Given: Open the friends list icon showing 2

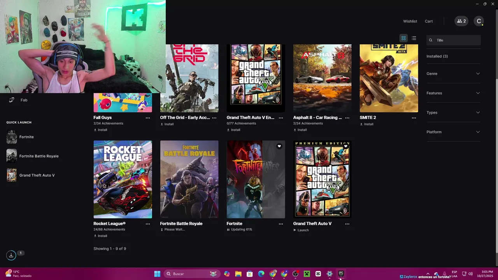Looking at the screenshot, I should [461, 21].
